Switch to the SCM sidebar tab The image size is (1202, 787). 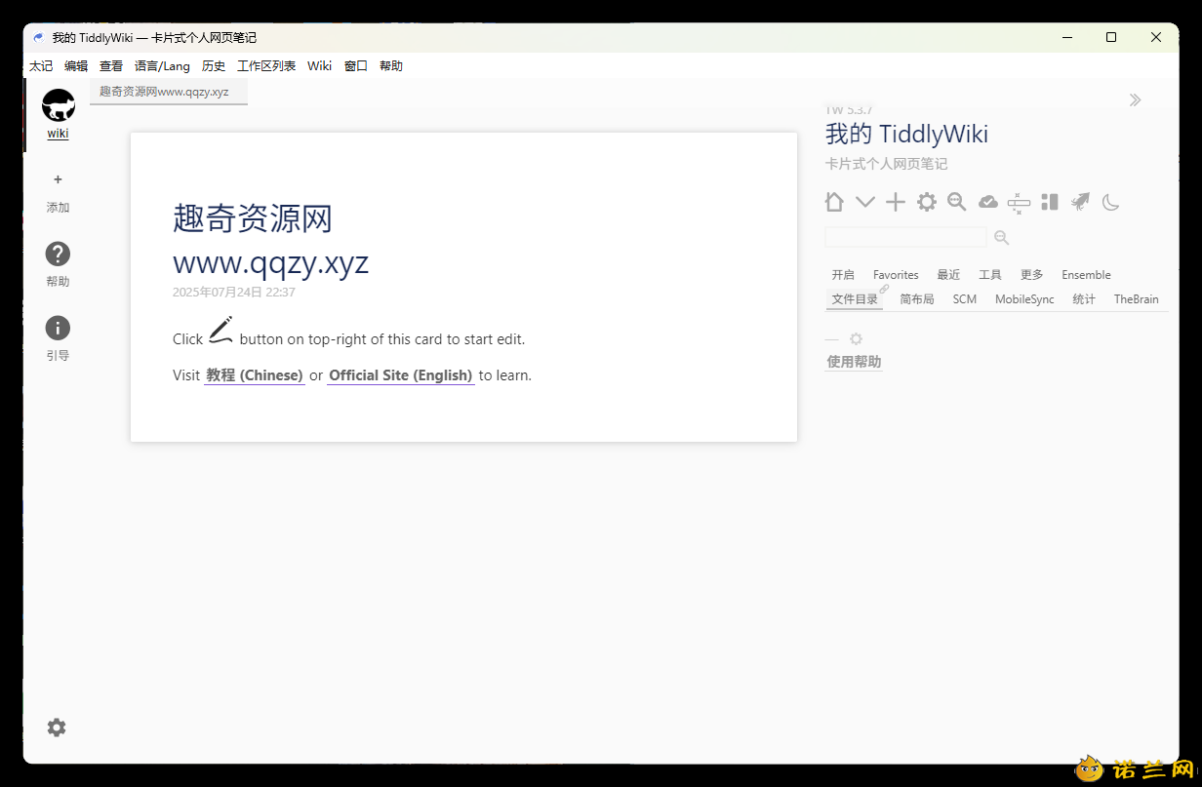[x=965, y=299]
